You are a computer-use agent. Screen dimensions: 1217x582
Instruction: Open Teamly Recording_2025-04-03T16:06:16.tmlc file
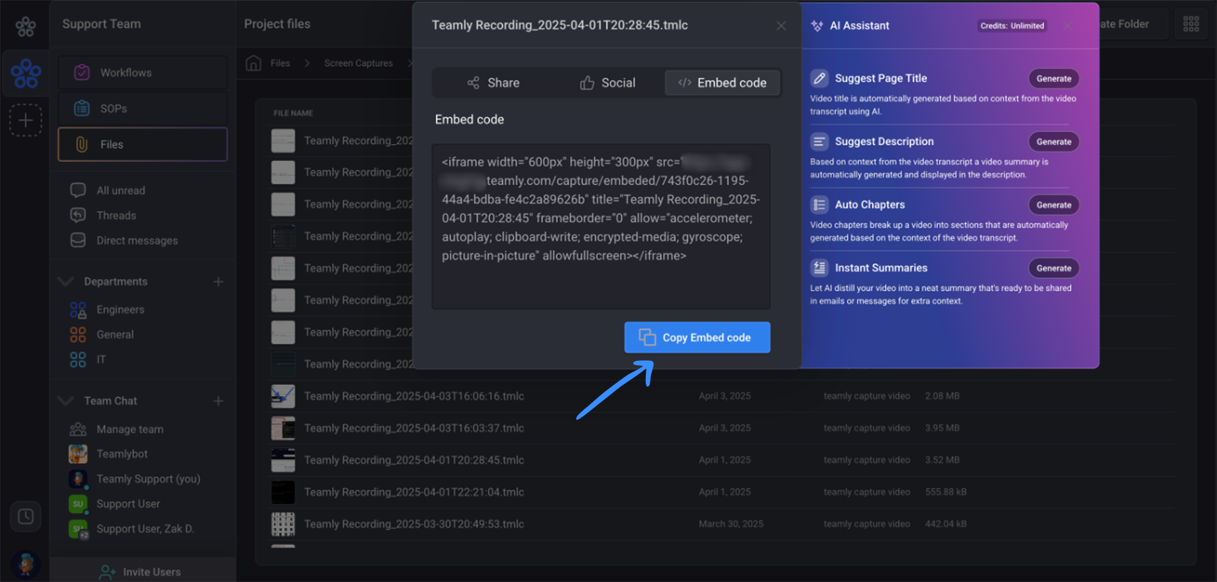pyautogui.click(x=414, y=396)
